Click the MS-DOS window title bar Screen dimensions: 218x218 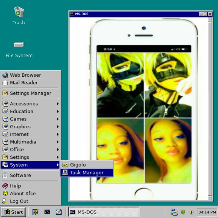[141, 14]
